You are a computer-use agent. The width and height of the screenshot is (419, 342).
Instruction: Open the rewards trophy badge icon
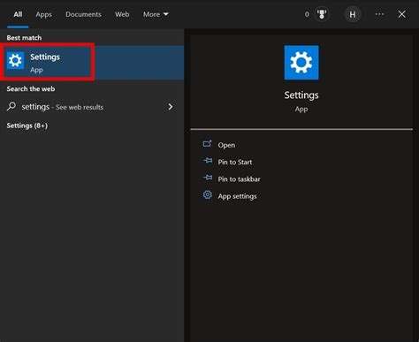(x=322, y=14)
